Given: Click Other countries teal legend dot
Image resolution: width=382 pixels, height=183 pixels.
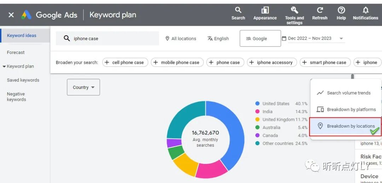Looking at the screenshot, I should tap(257, 144).
